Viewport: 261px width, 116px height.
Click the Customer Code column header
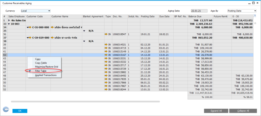38,17
